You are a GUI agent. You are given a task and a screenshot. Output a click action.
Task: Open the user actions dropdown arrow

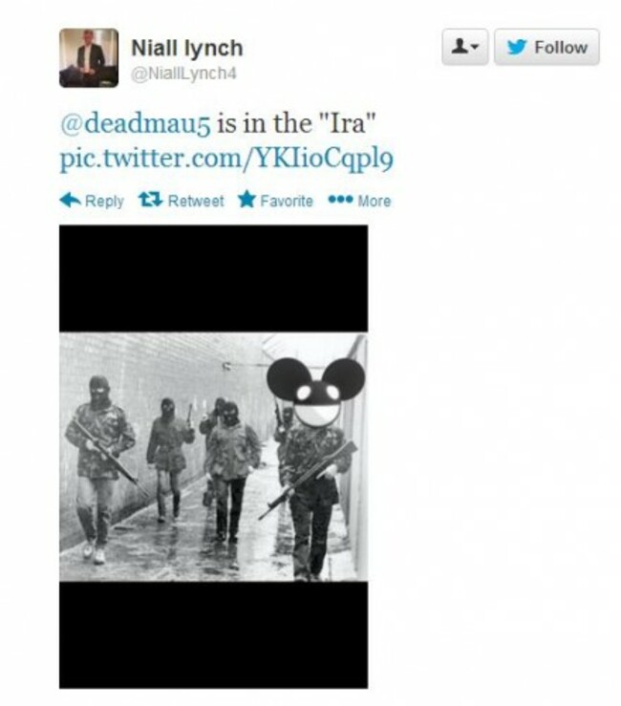point(476,47)
